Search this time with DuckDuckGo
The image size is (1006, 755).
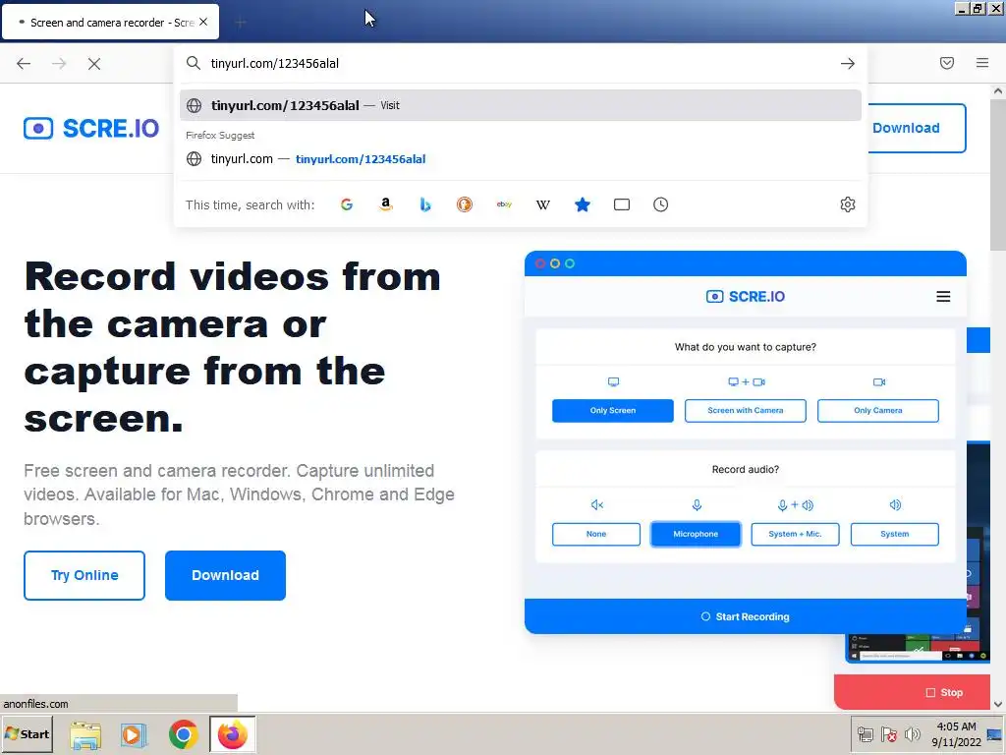coord(465,204)
